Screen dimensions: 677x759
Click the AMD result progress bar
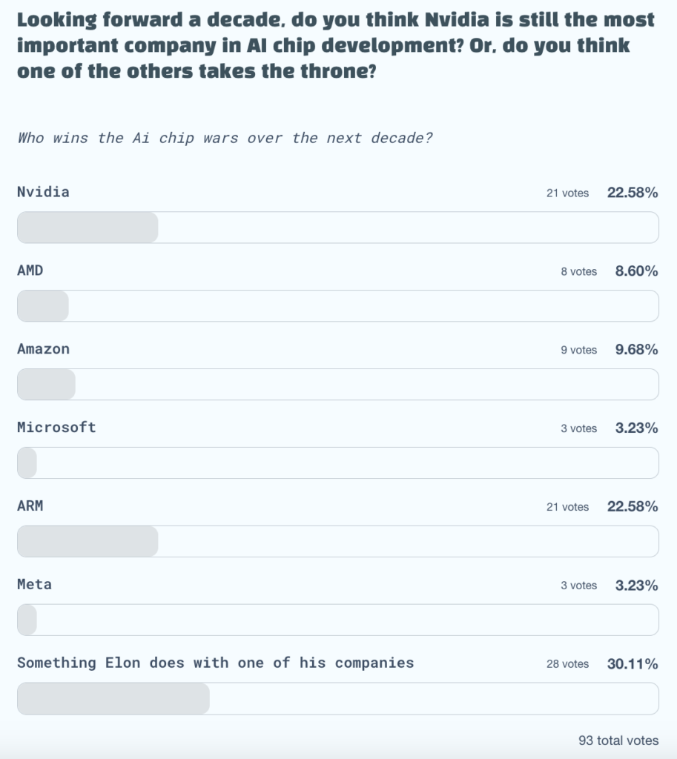point(337,306)
